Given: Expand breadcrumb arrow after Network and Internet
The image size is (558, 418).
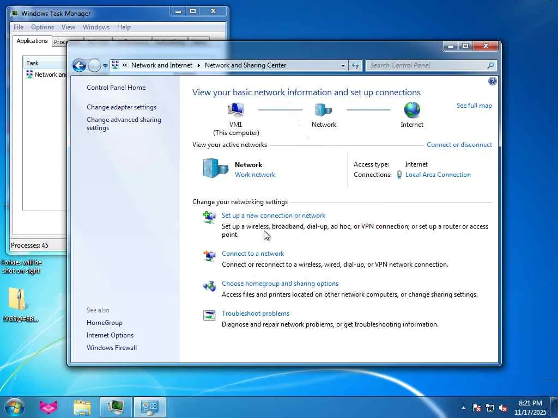Looking at the screenshot, I should point(198,65).
